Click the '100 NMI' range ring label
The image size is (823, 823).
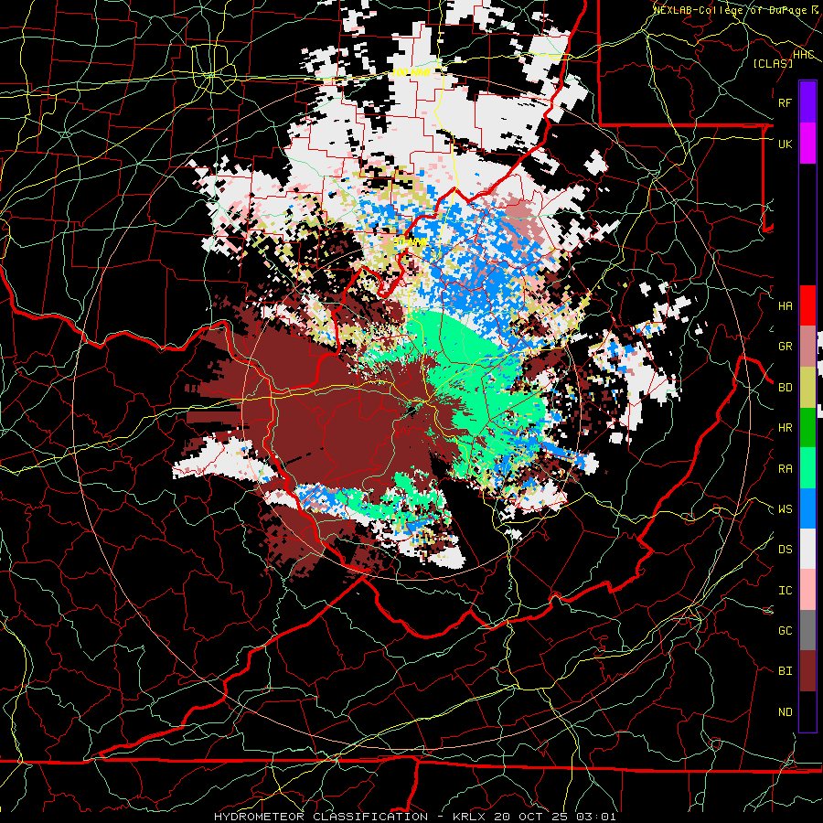[x=411, y=72]
